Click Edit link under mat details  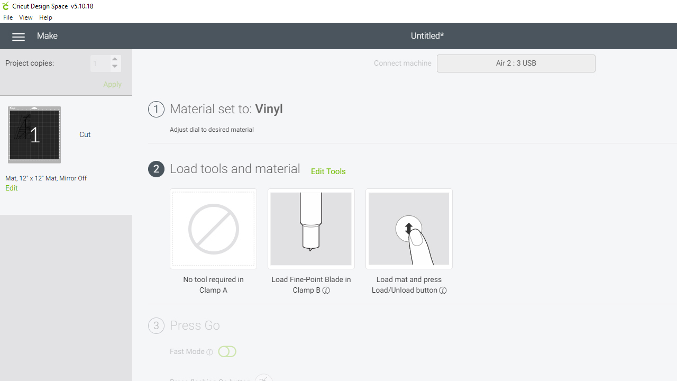[11, 188]
